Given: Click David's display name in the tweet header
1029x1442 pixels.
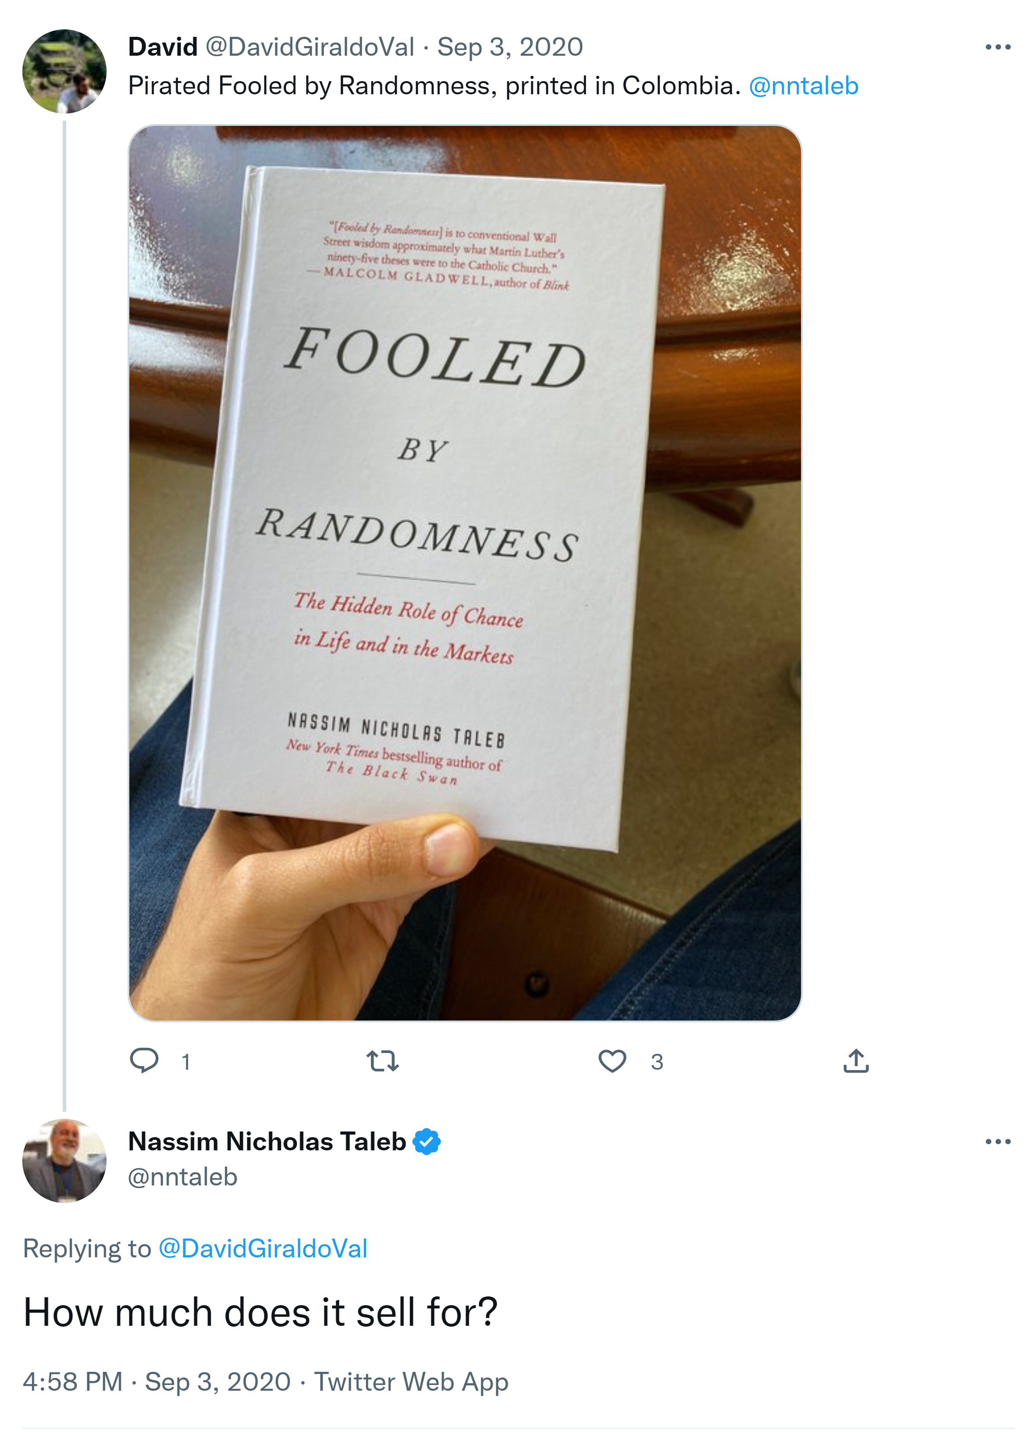Looking at the screenshot, I should 163,47.
